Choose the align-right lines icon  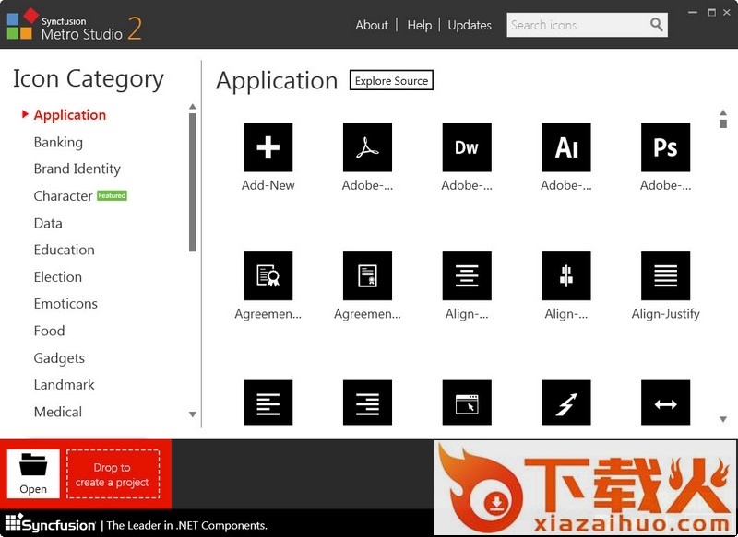(367, 403)
